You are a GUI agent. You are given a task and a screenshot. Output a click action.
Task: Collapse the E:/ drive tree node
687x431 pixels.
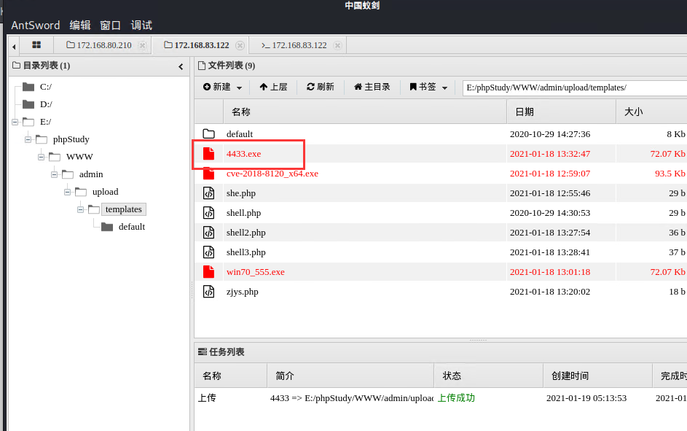(15, 122)
